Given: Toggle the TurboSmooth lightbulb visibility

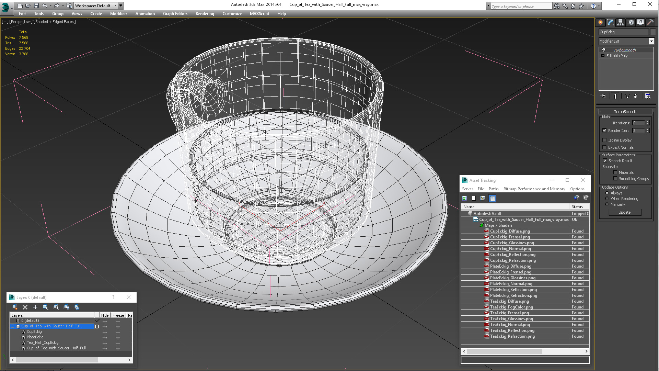Looking at the screenshot, I should point(604,50).
